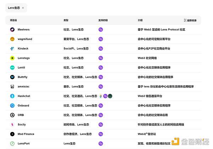
Task: Click the ORB project logo
Action: tap(12, 115)
